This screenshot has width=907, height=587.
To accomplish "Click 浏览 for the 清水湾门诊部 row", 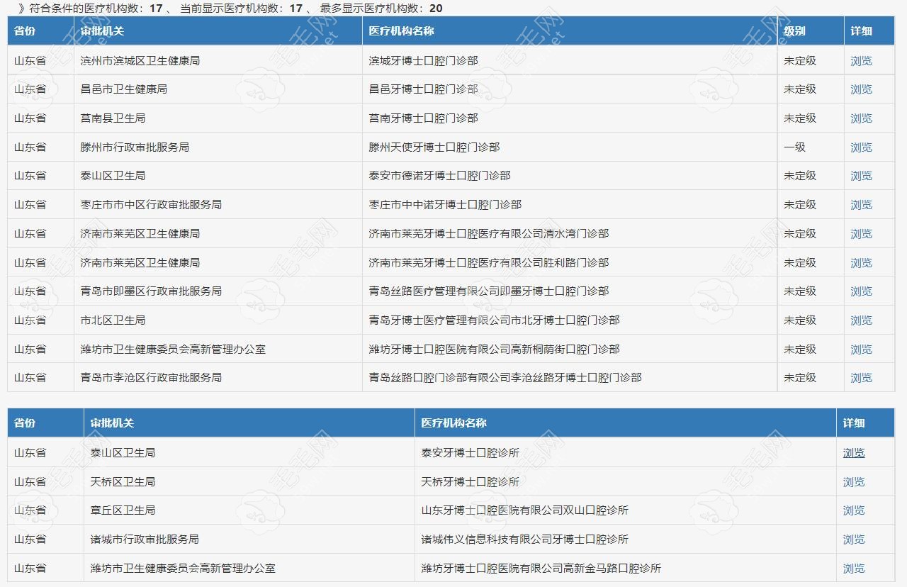I will [861, 234].
